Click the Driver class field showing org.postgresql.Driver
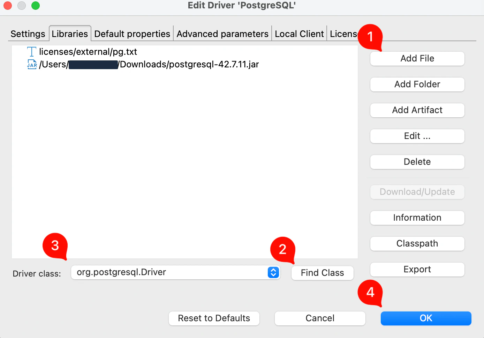This screenshot has width=484, height=338. pyautogui.click(x=176, y=272)
